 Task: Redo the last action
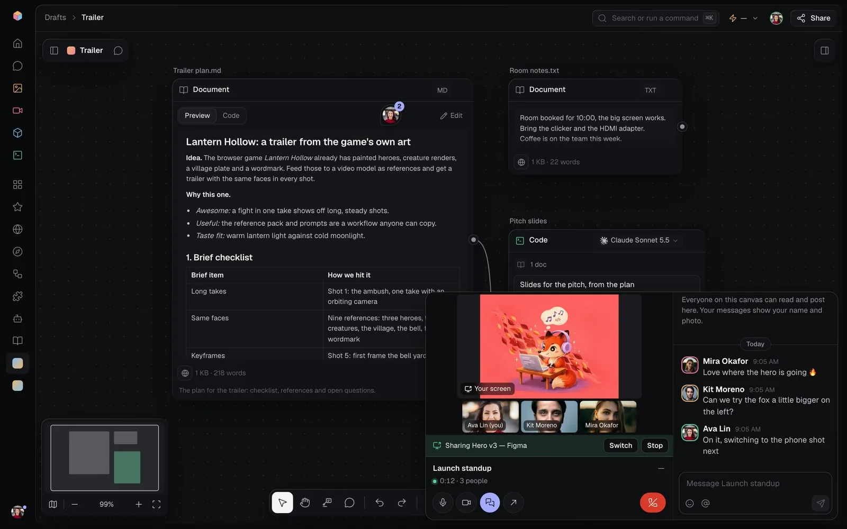pyautogui.click(x=402, y=503)
